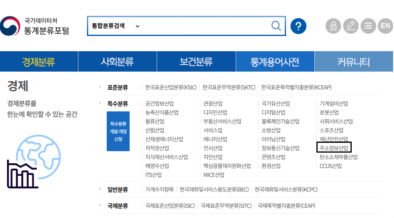Click into the search text field
Screen dimensions: 394x218
204,26
